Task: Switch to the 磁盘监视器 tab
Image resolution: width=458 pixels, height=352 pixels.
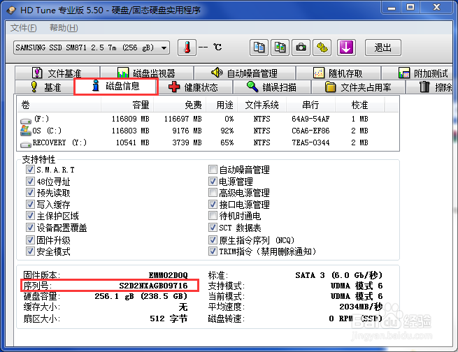Action: pos(147,73)
